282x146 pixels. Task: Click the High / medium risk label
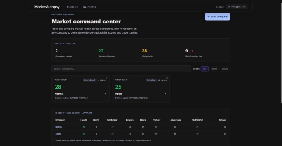(193, 56)
